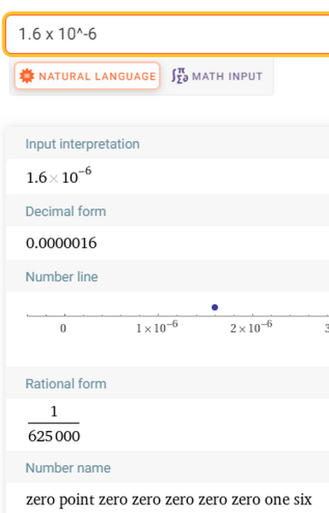Click the Input interpretation heading

pos(82,144)
